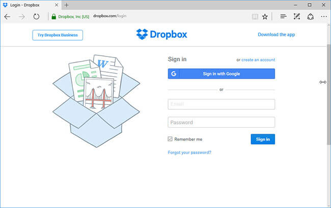
Task: Reload the page with the refresh icon
Action: point(36,16)
